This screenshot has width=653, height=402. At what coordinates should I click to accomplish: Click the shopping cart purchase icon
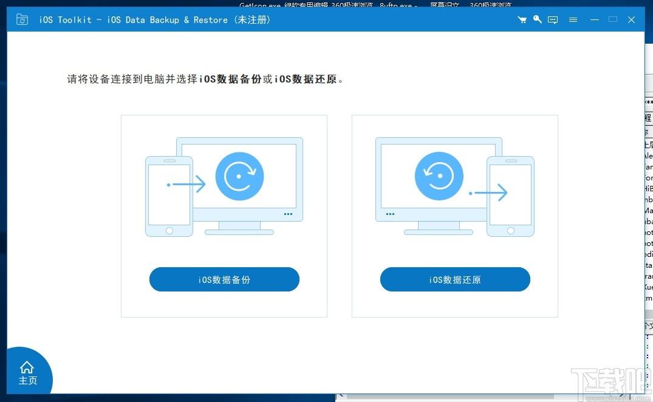point(522,20)
